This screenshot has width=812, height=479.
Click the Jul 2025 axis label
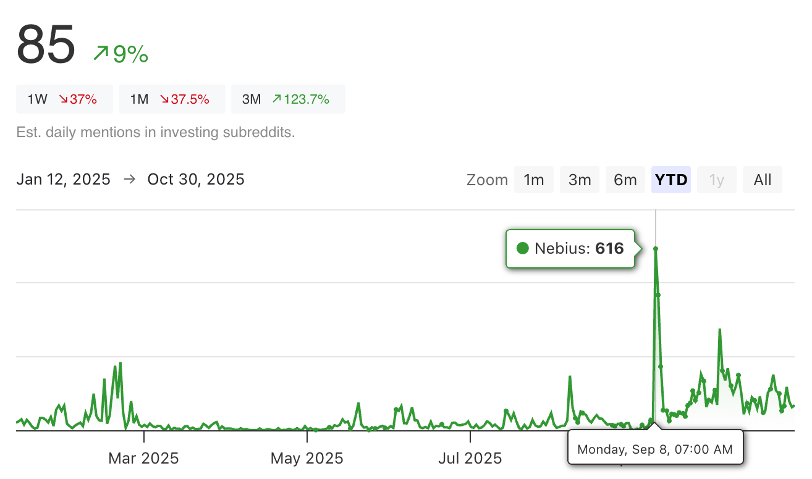click(470, 459)
